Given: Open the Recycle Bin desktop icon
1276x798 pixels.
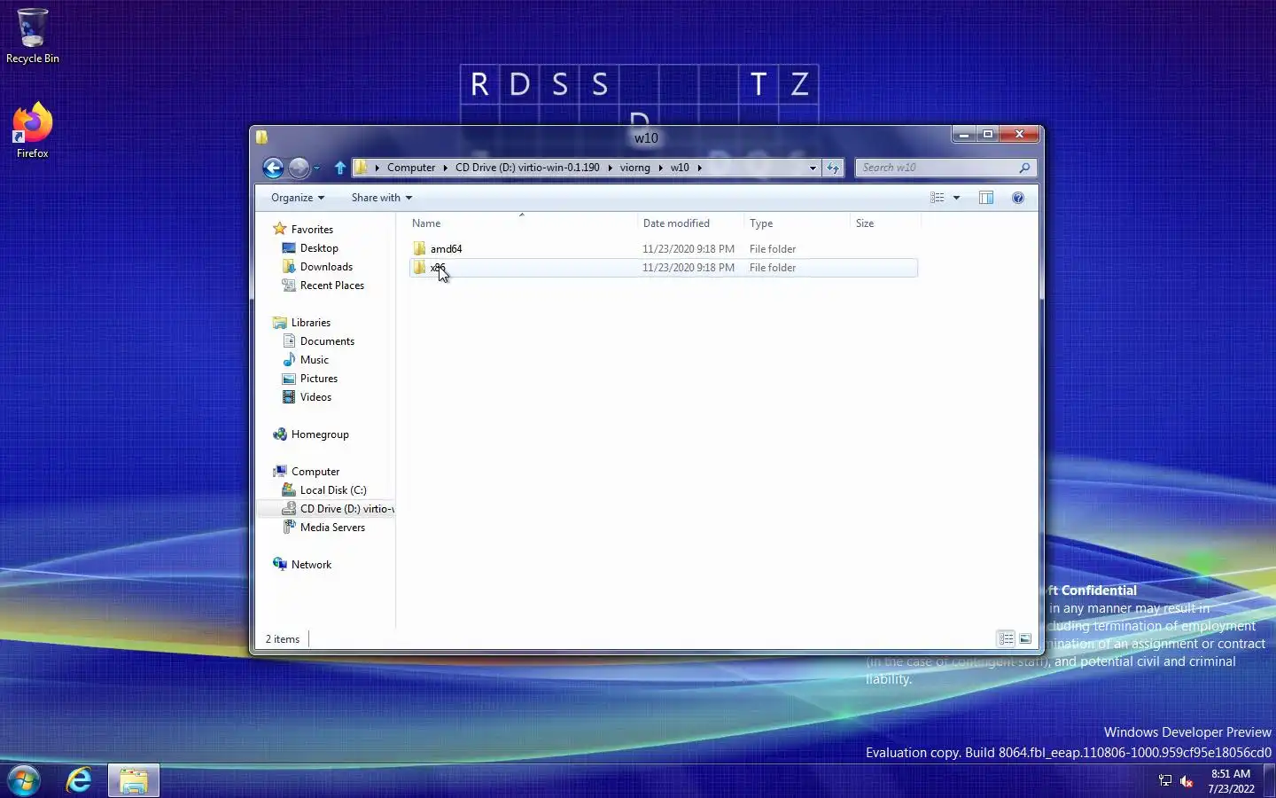Looking at the screenshot, I should (x=32, y=36).
